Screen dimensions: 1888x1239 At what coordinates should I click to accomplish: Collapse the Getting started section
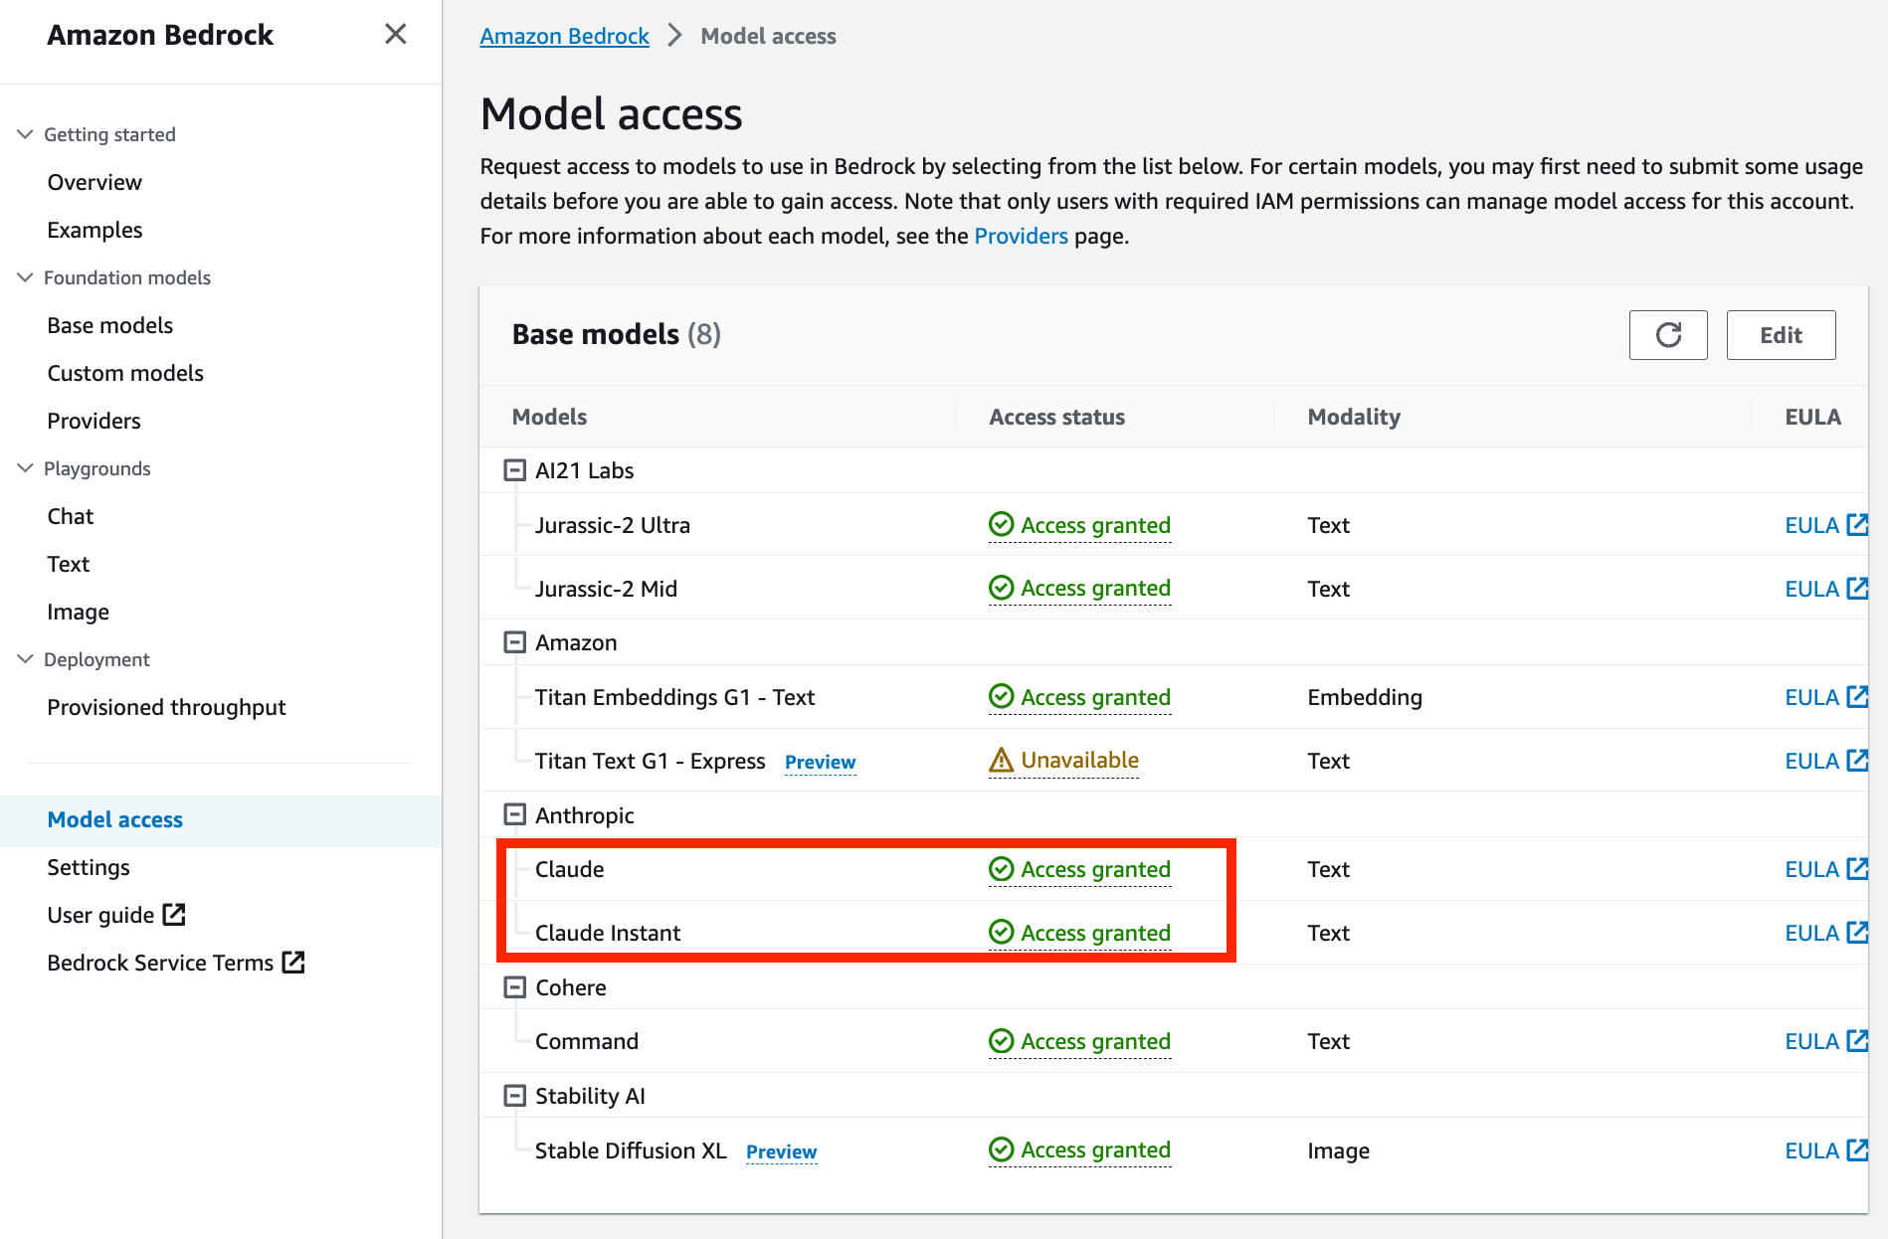[x=25, y=133]
